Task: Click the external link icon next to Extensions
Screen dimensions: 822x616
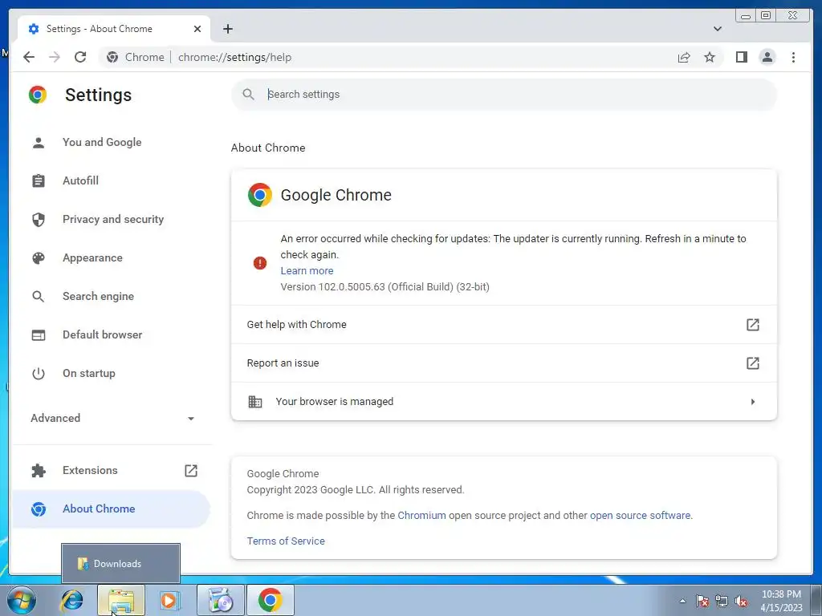Action: tap(191, 470)
